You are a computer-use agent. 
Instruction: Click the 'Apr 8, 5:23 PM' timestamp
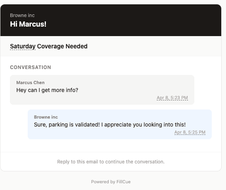[172, 98]
